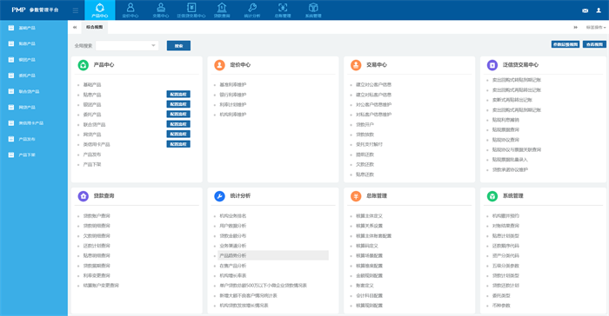Click the purple 贷款查询 card icon
This screenshot has height=316, width=609.
click(x=84, y=196)
